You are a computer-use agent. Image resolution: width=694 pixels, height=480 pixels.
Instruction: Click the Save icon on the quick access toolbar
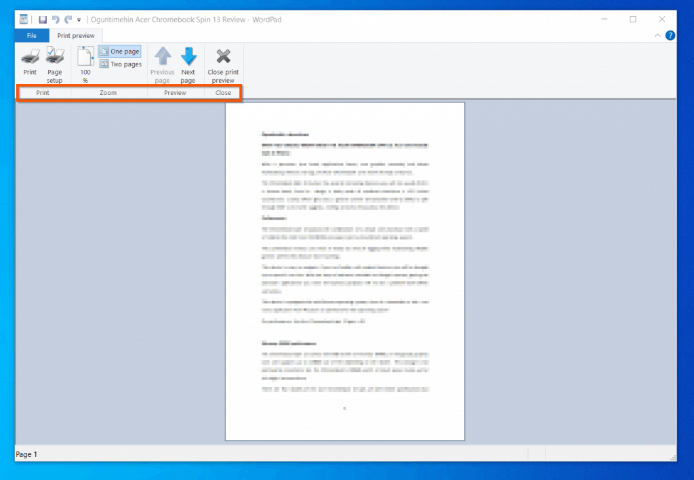click(x=42, y=19)
